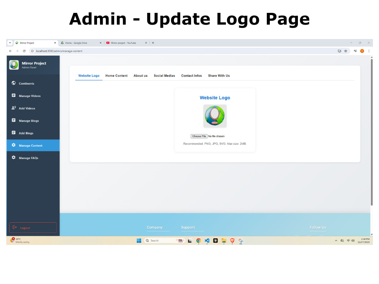
Task: Select the Social Medias tab
Action: (x=164, y=76)
